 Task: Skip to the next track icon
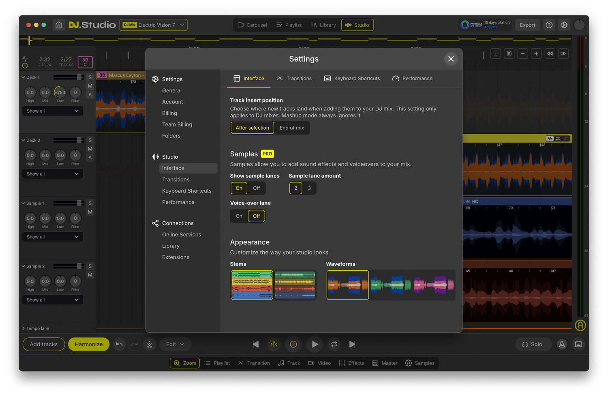coord(352,344)
